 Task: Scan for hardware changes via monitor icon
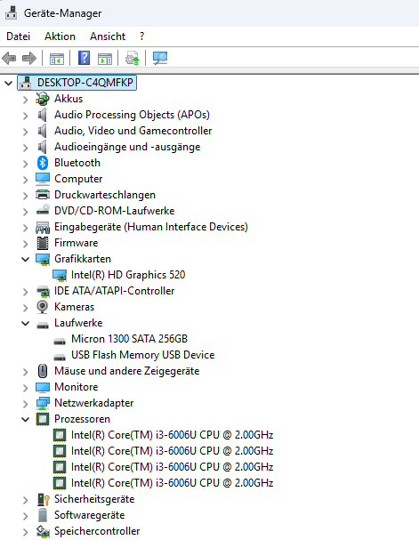coord(160,58)
